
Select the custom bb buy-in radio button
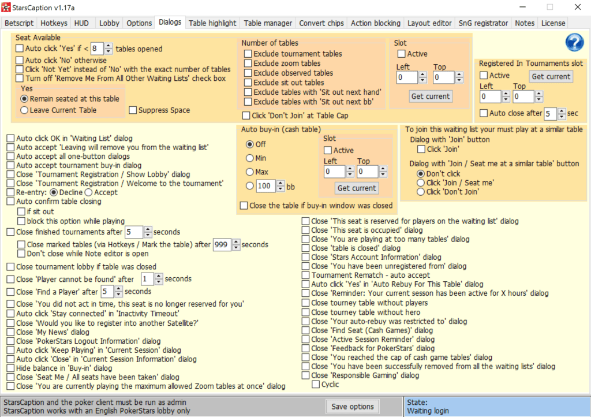tap(249, 186)
